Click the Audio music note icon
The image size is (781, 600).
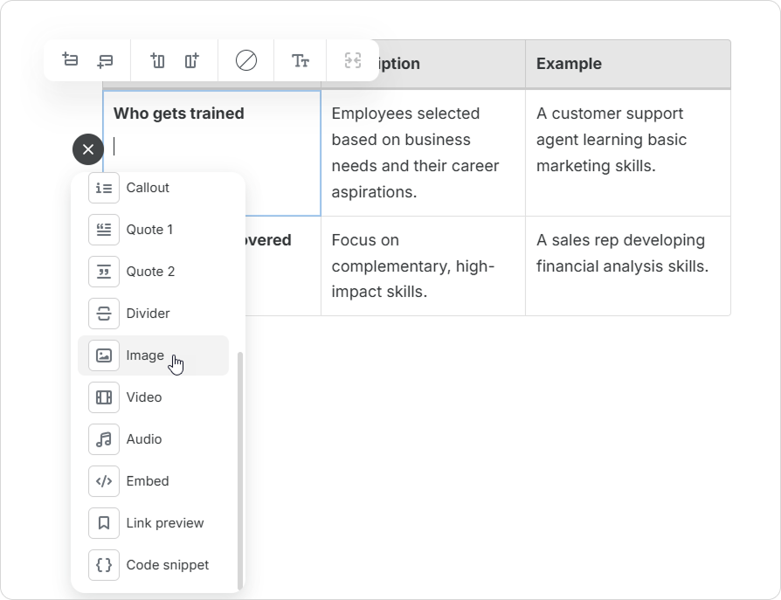coord(104,439)
